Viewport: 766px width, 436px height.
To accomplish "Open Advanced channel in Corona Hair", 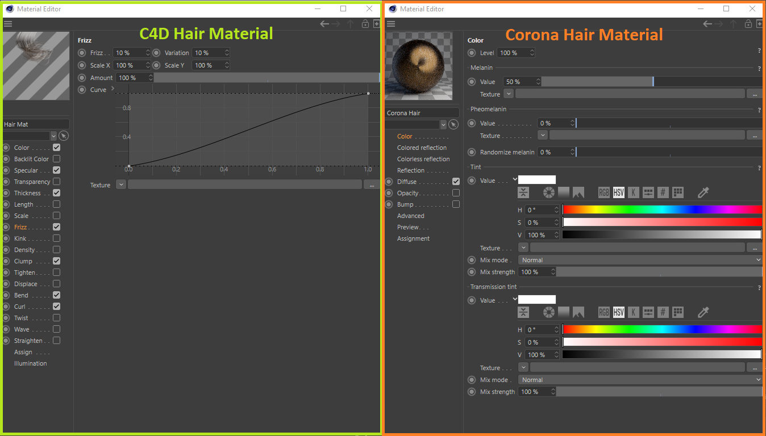I will [410, 216].
